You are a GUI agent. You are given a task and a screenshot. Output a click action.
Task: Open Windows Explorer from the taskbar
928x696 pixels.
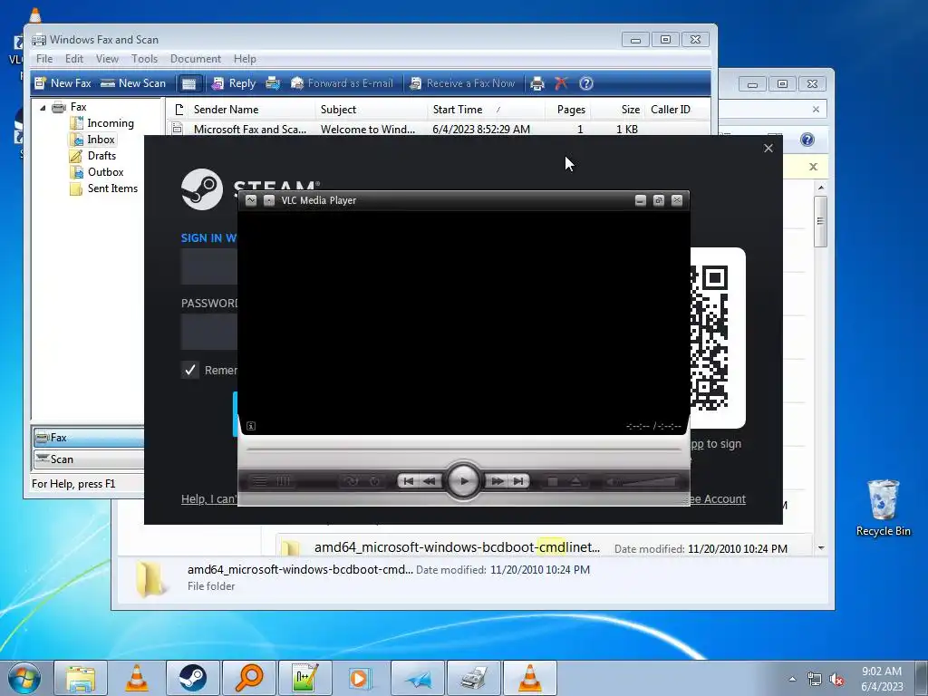click(81, 678)
